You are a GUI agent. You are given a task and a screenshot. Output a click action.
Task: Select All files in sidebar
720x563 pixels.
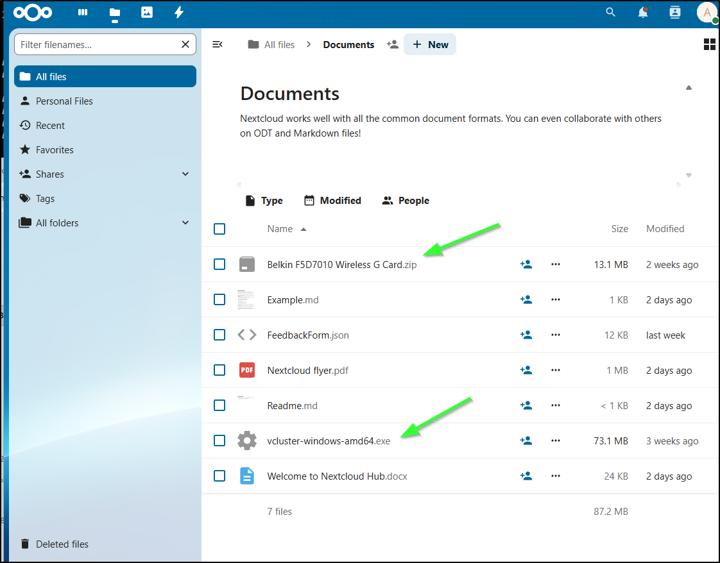coord(105,76)
